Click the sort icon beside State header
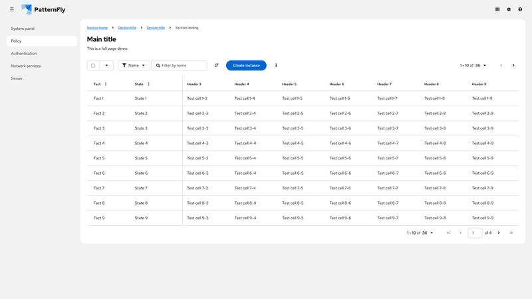The width and height of the screenshot is (532, 299). click(148, 84)
